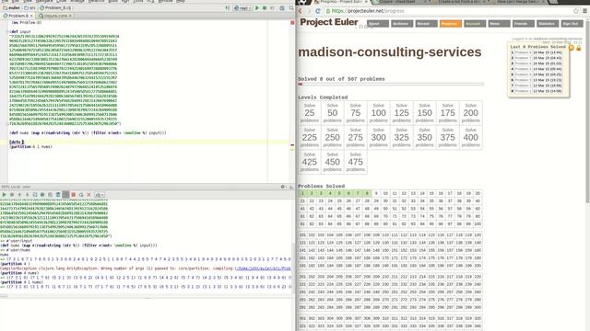The height and width of the screenshot is (331, 590).
Task: Open the Account nav item
Action: (x=475, y=24)
